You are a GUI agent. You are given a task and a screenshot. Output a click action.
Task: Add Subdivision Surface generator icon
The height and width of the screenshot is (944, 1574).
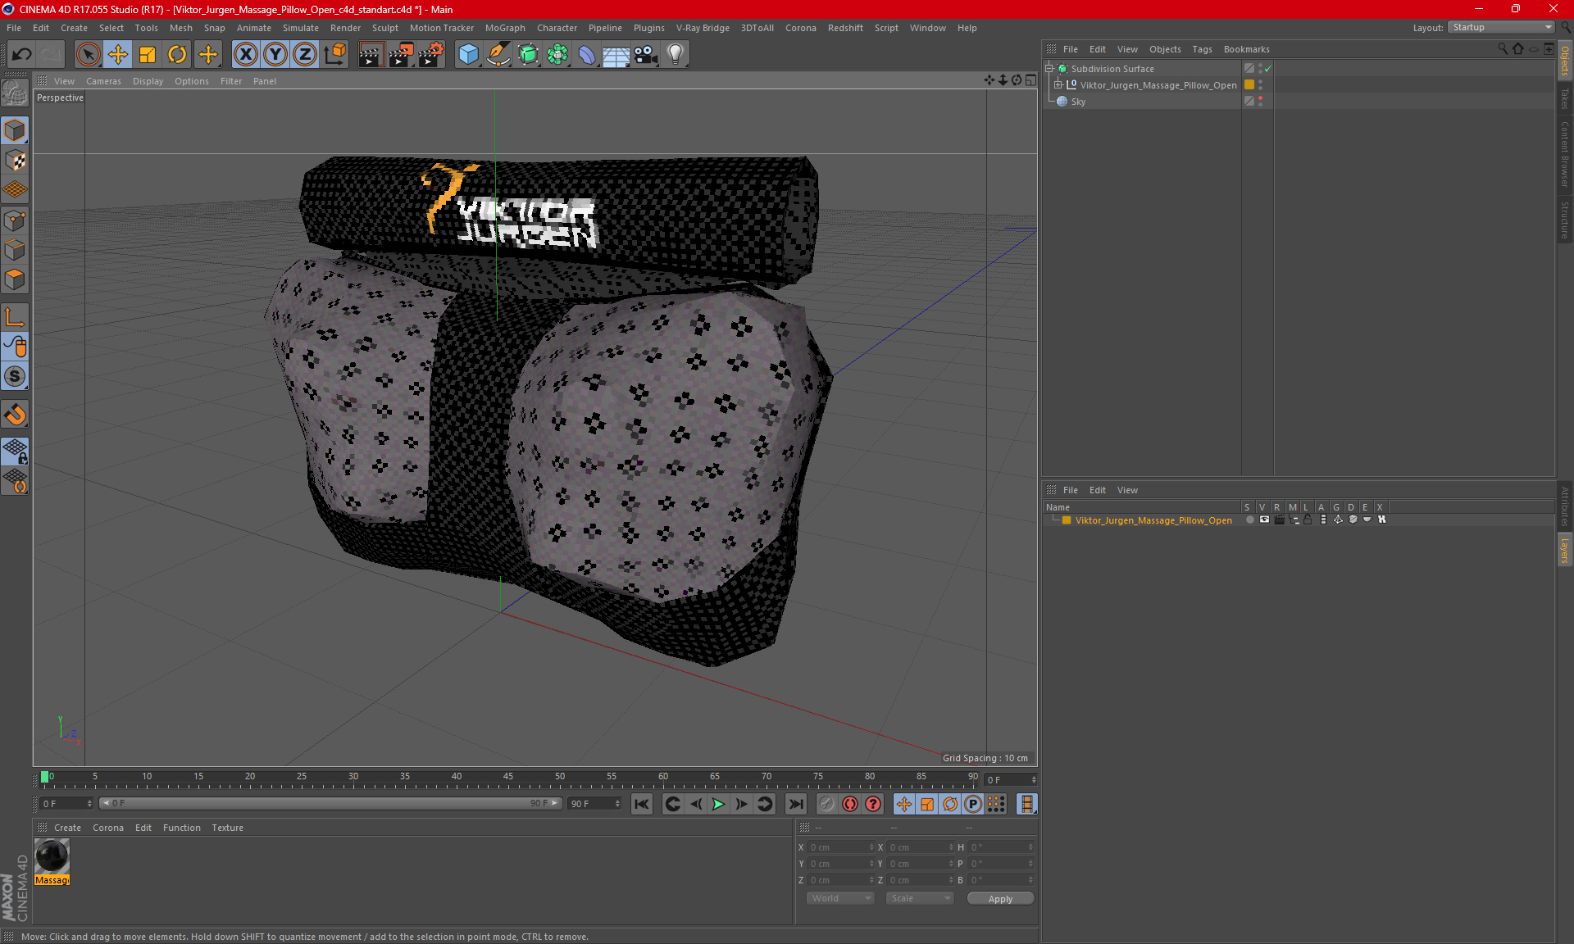pyautogui.click(x=528, y=55)
